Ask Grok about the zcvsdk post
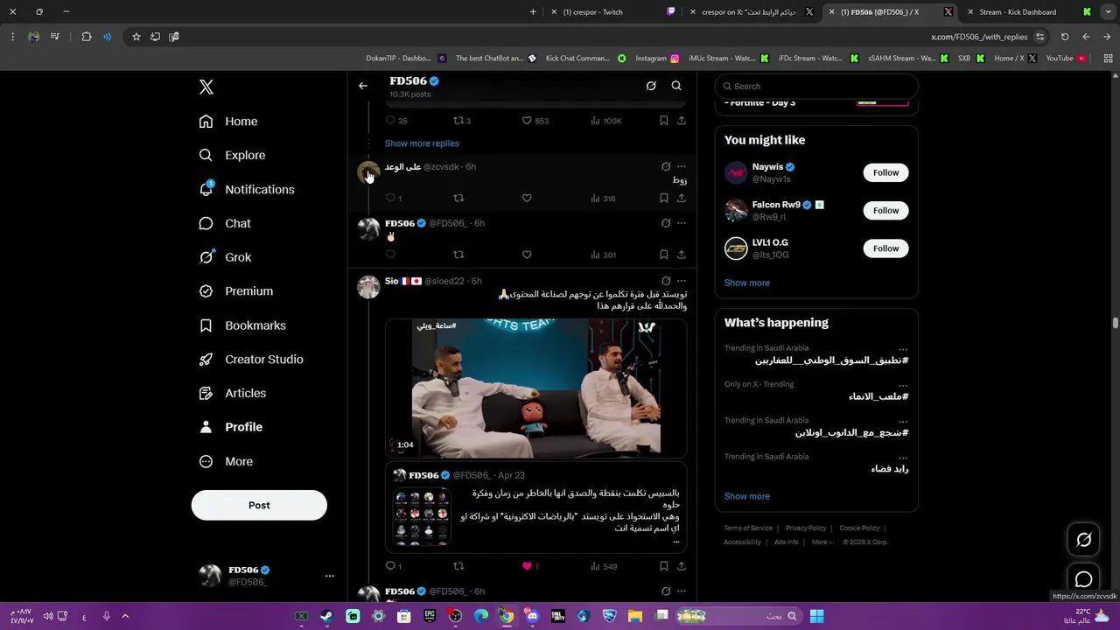Image resolution: width=1120 pixels, height=630 pixels. coord(666,166)
